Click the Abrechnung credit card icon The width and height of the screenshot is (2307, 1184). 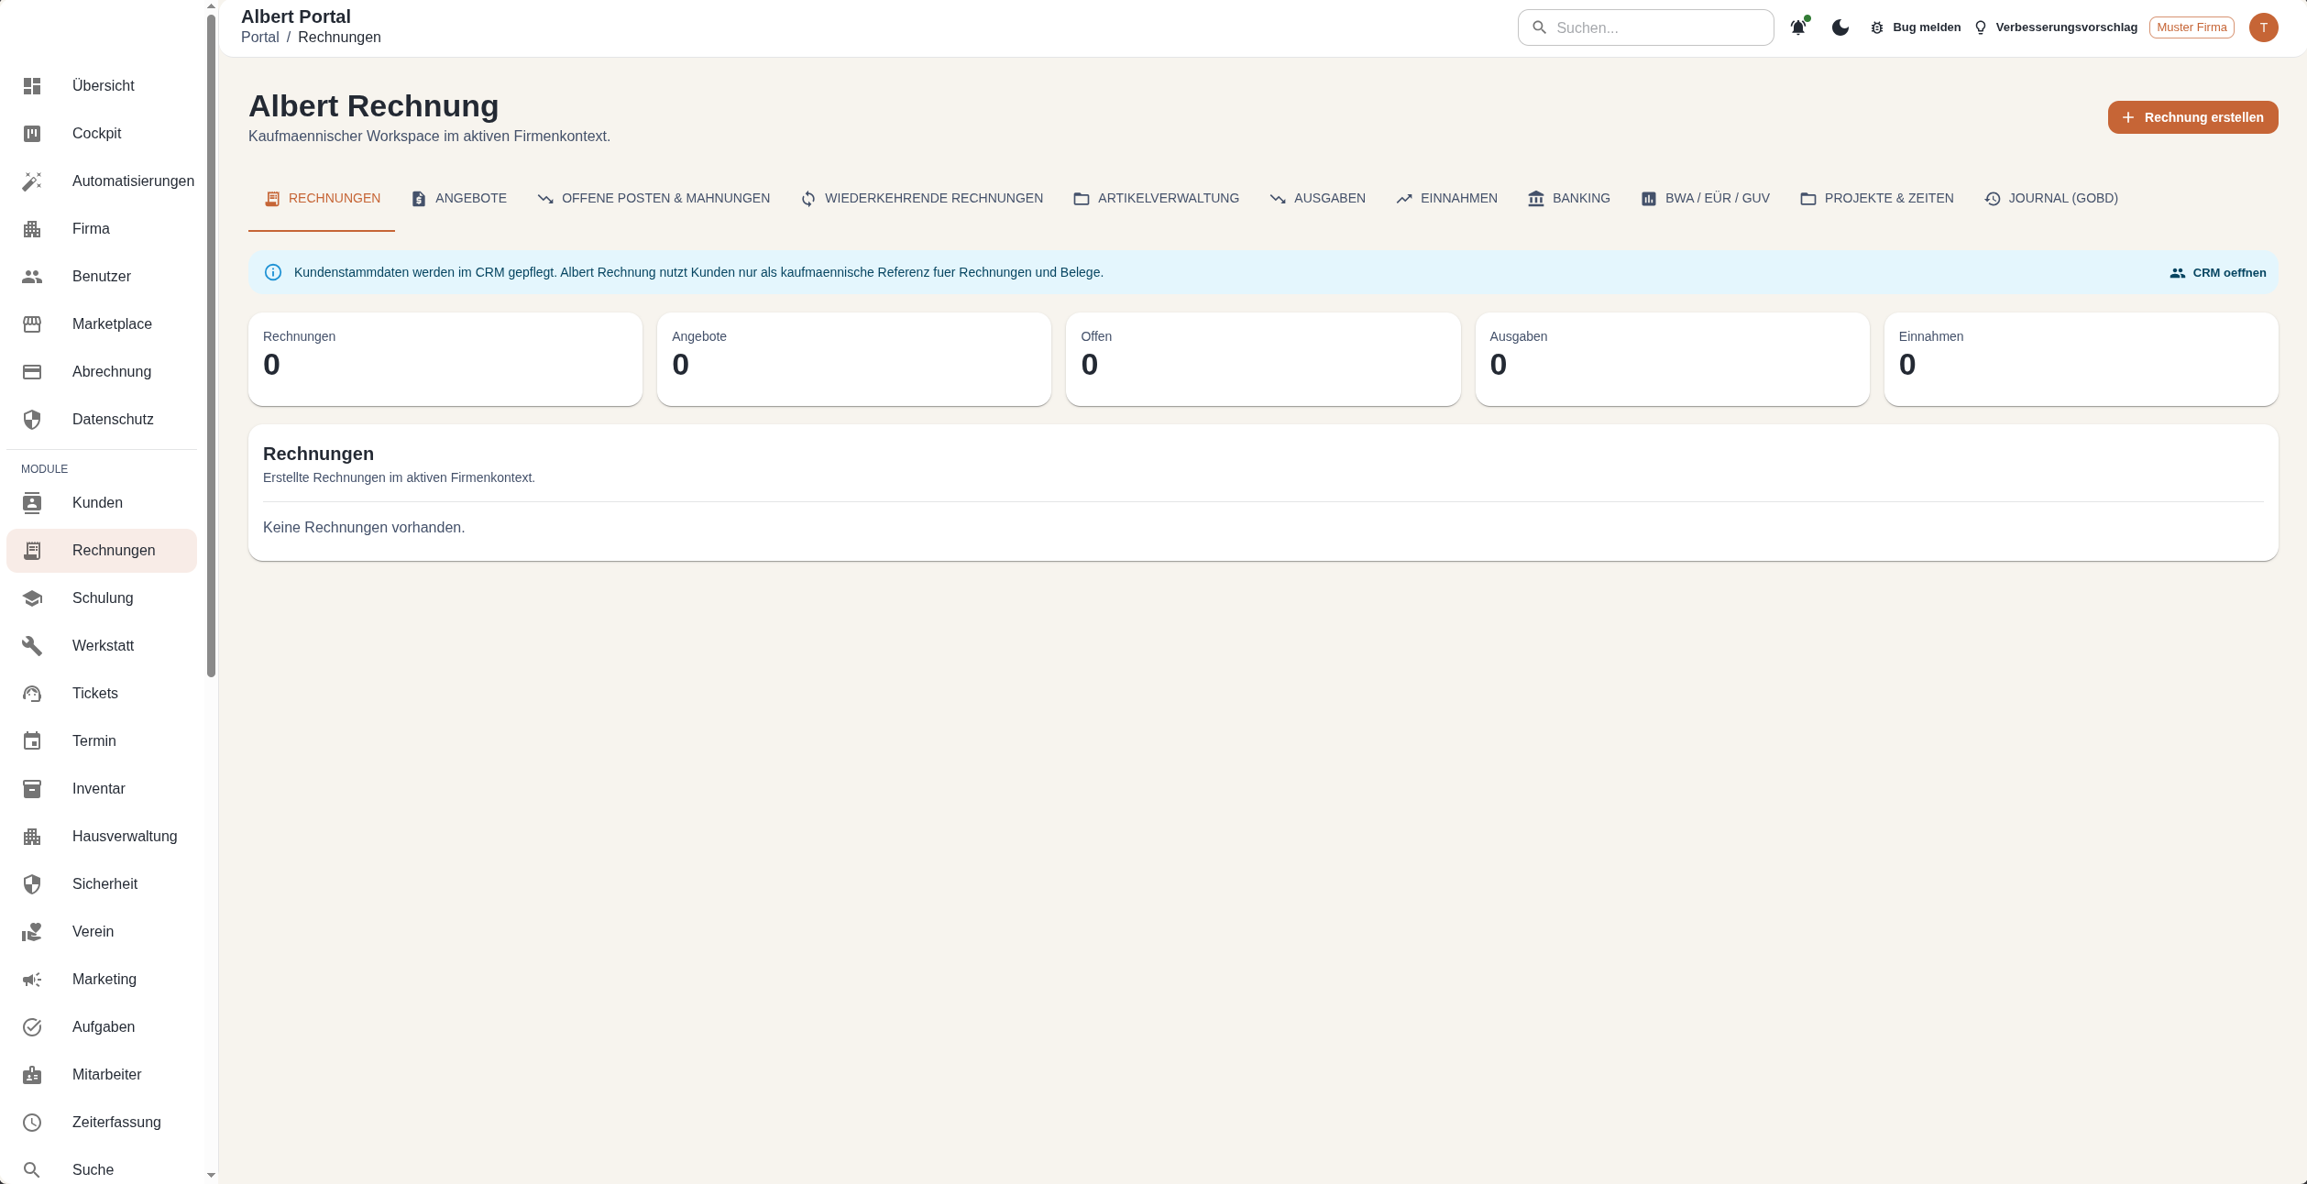tap(32, 372)
